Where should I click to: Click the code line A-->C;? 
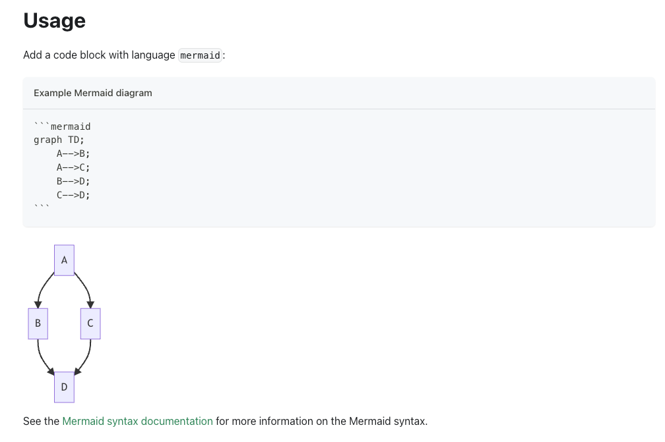[73, 168]
